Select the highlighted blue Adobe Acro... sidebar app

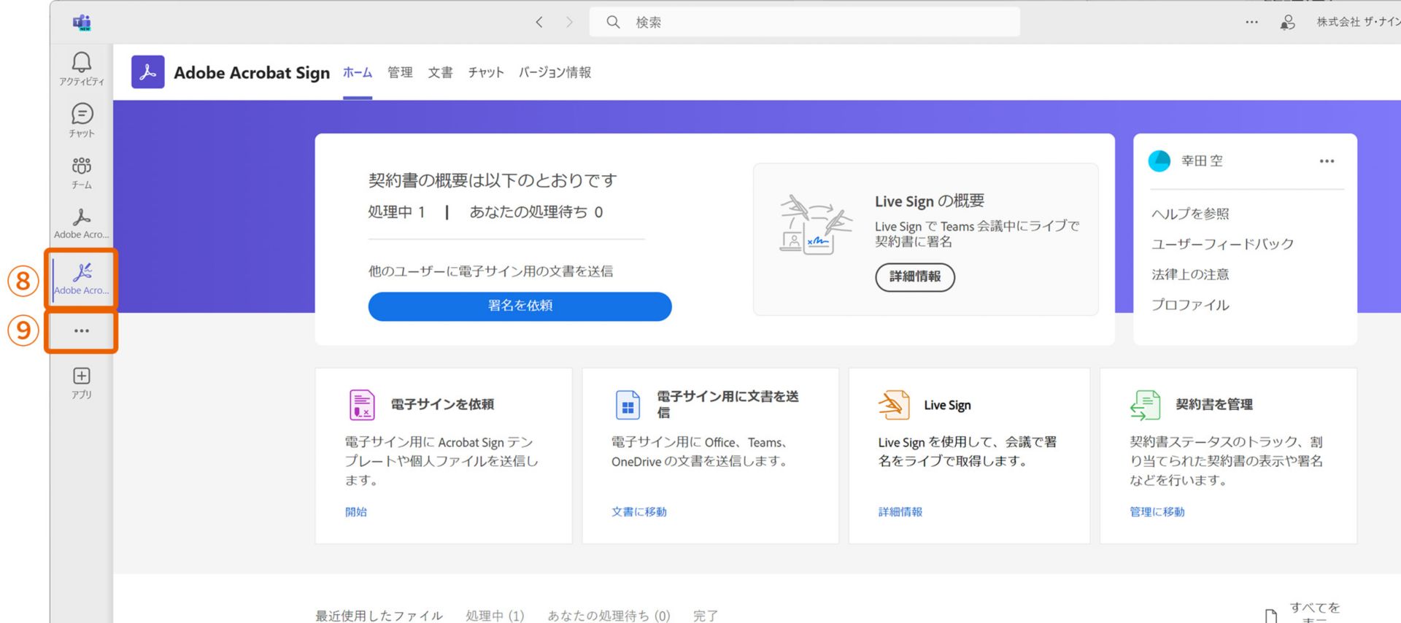(x=82, y=279)
